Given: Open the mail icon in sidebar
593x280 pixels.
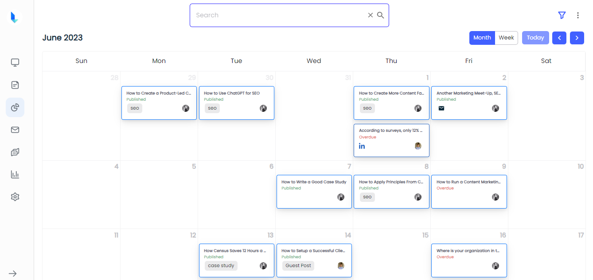Looking at the screenshot, I should (x=15, y=130).
